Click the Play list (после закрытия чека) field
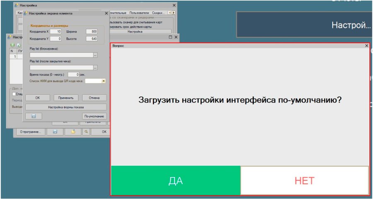This screenshot has height=199, width=373. (x=61, y=68)
